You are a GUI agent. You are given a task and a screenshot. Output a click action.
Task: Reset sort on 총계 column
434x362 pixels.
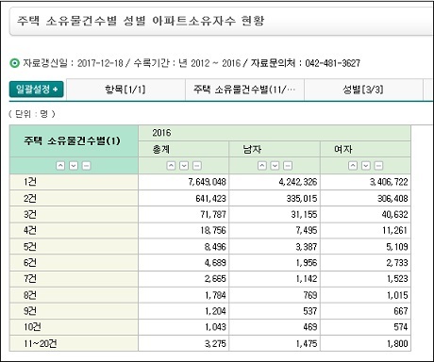click(x=197, y=166)
